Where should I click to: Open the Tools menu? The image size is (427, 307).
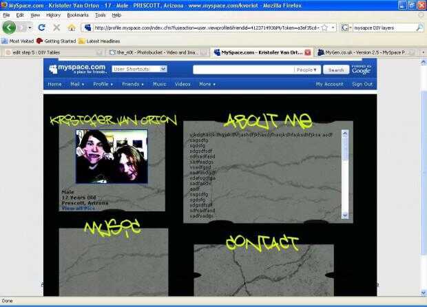coord(101,15)
